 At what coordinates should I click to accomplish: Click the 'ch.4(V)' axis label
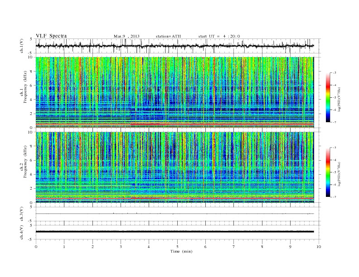[x=22, y=232]
